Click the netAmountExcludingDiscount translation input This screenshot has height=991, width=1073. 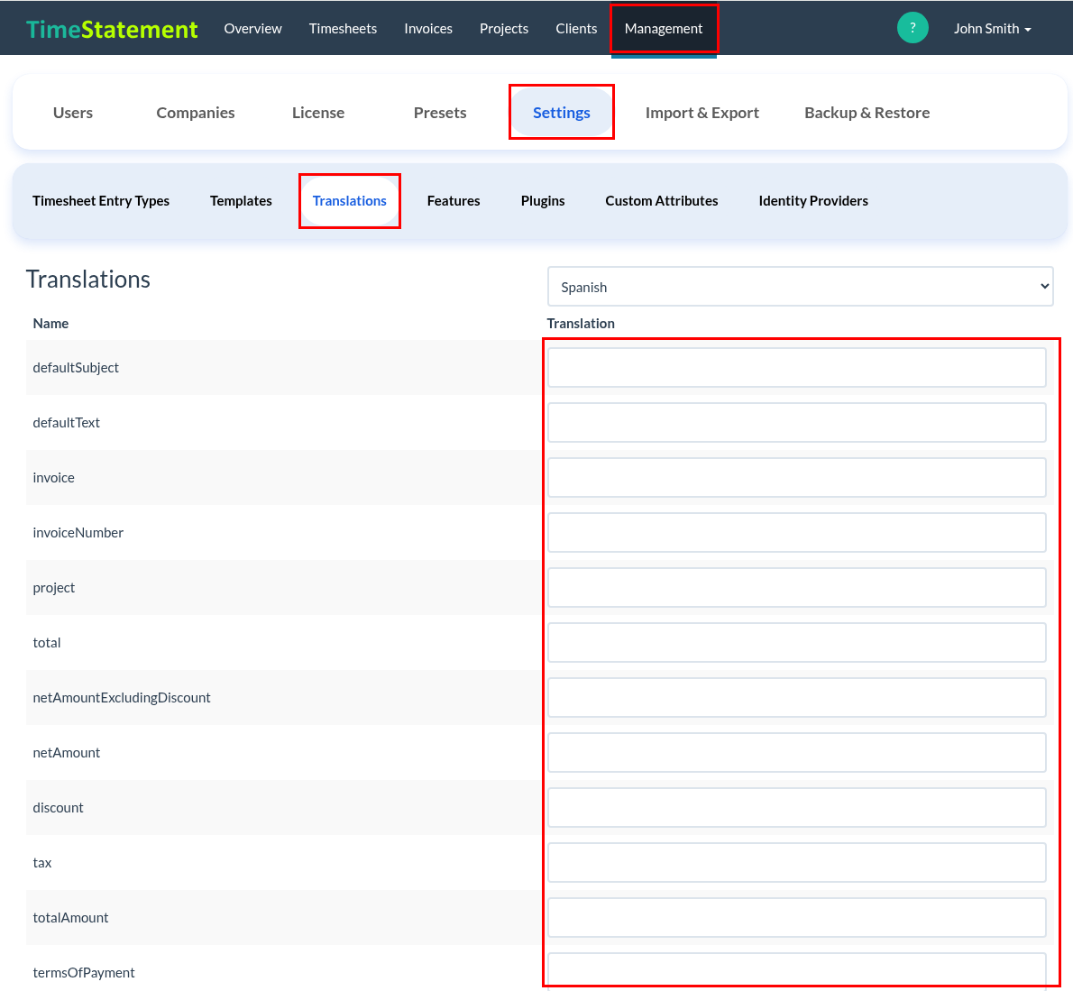coord(796,697)
